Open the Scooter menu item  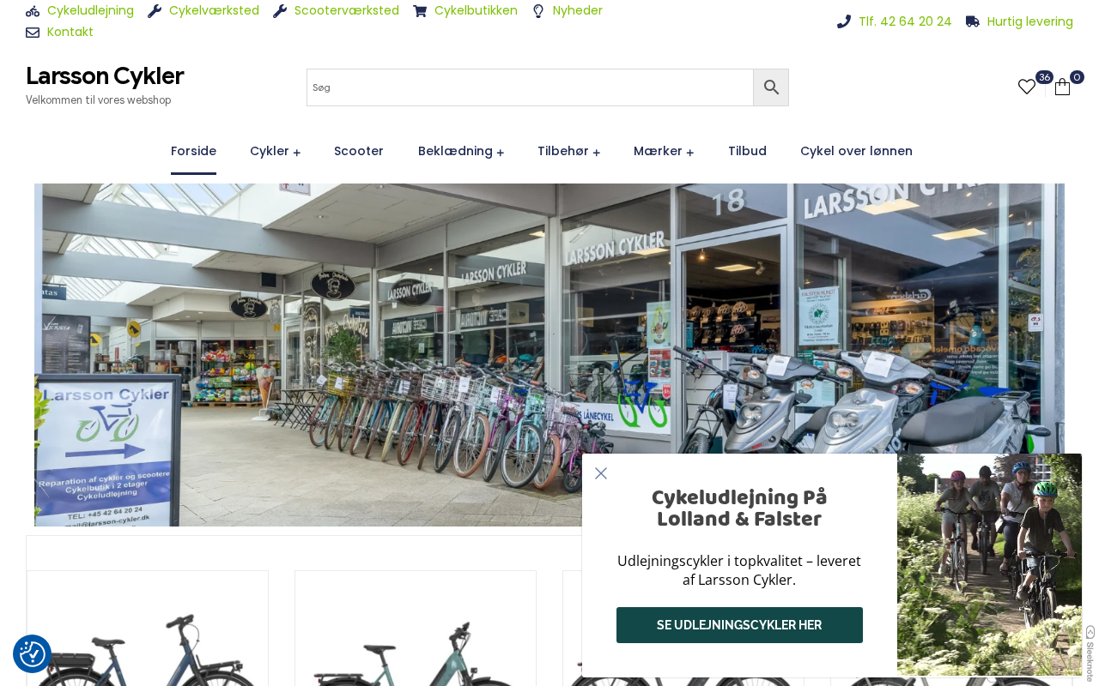click(x=359, y=151)
